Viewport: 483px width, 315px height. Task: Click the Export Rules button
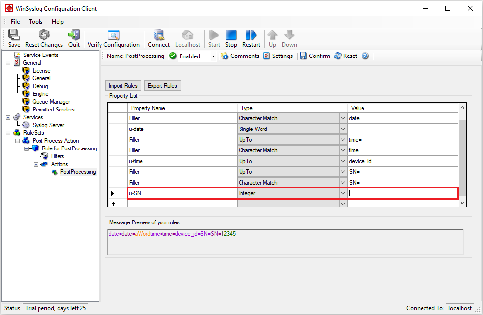pyautogui.click(x=162, y=86)
